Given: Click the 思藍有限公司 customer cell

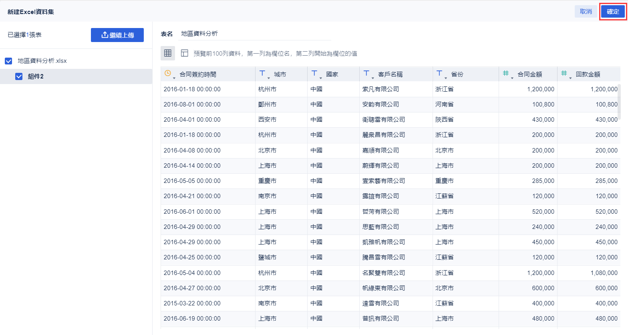Looking at the screenshot, I should coord(396,227).
